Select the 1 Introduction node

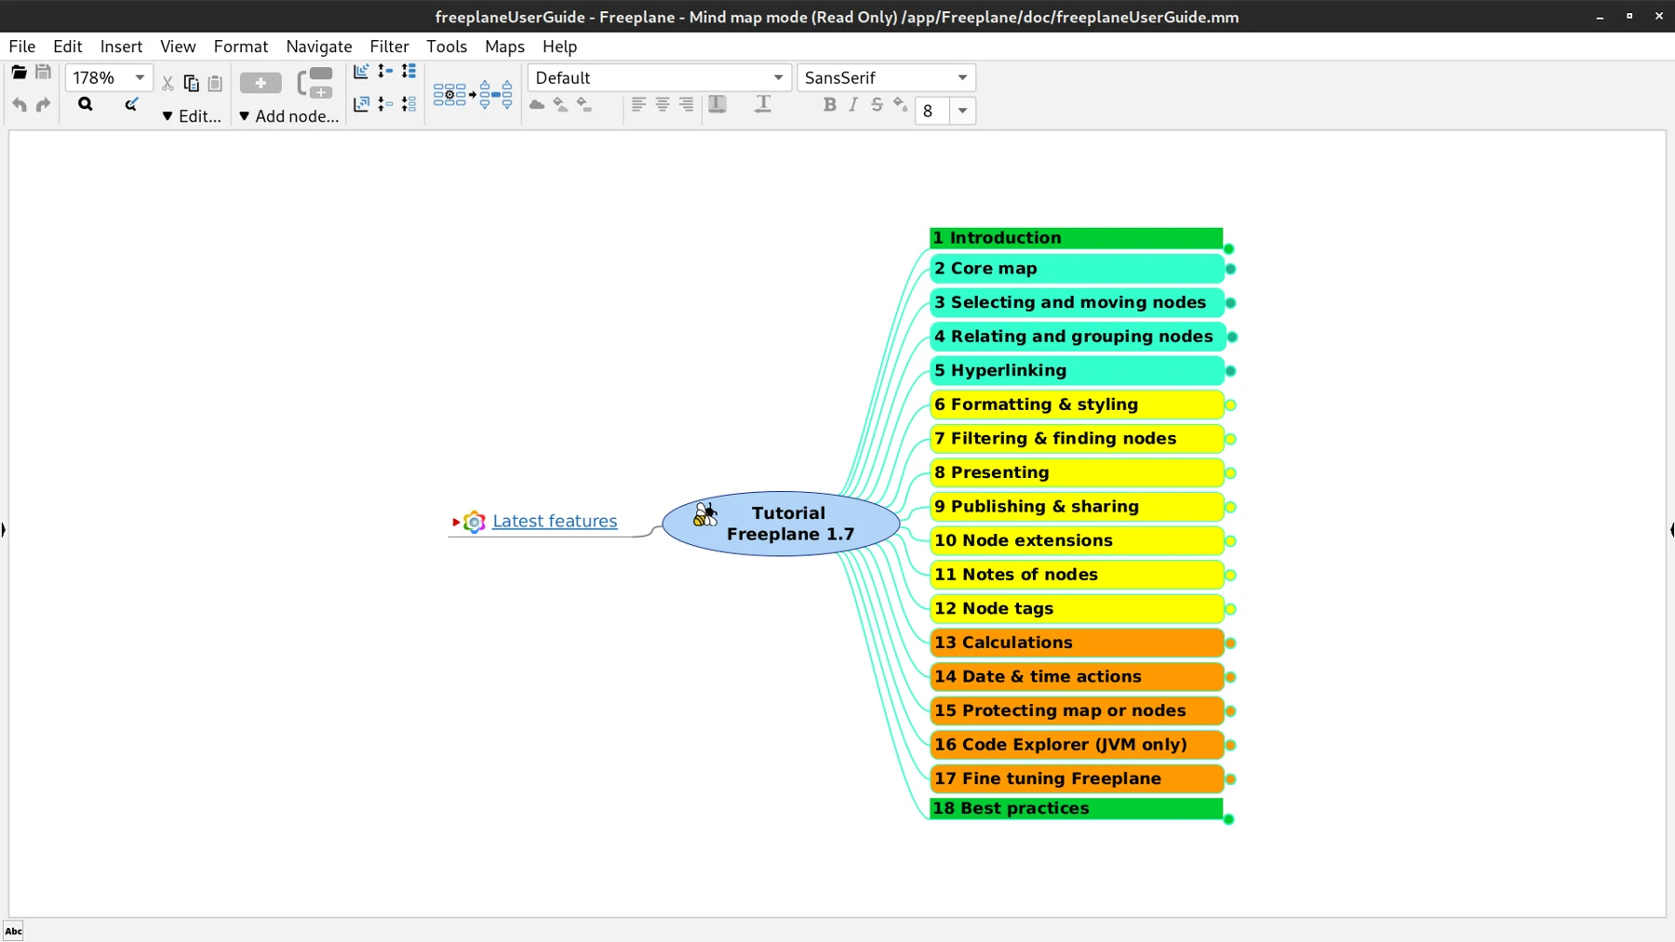pos(1076,238)
